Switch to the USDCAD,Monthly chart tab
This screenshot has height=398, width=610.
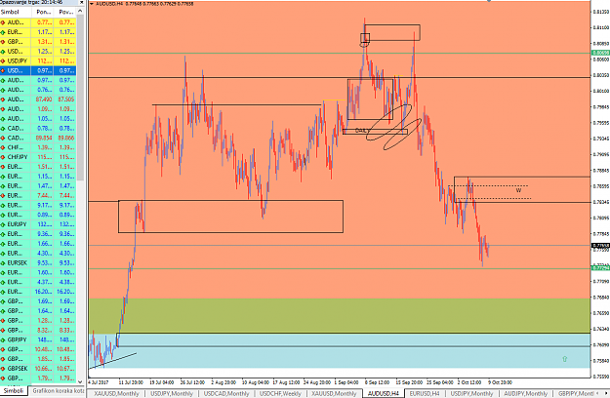point(226,394)
